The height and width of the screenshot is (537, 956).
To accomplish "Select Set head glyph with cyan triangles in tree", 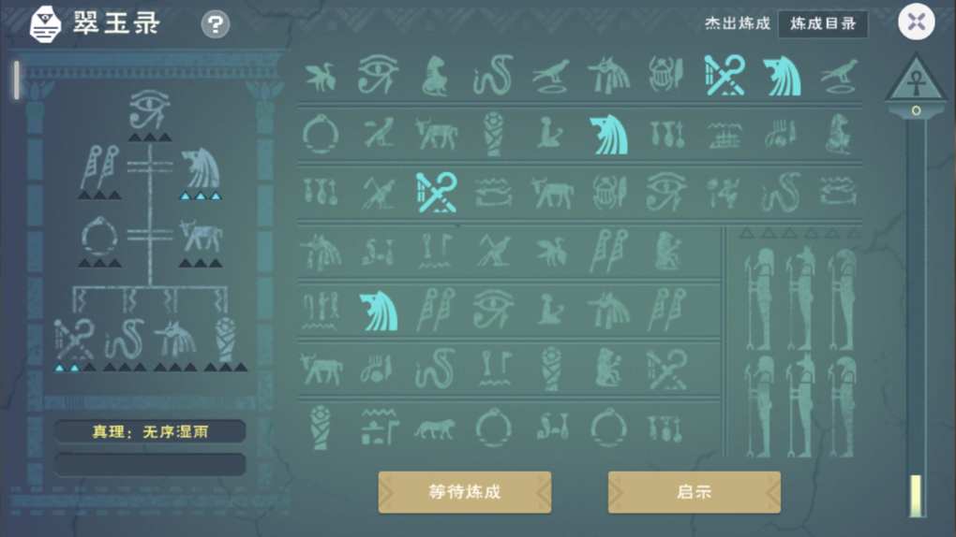I will point(201,168).
